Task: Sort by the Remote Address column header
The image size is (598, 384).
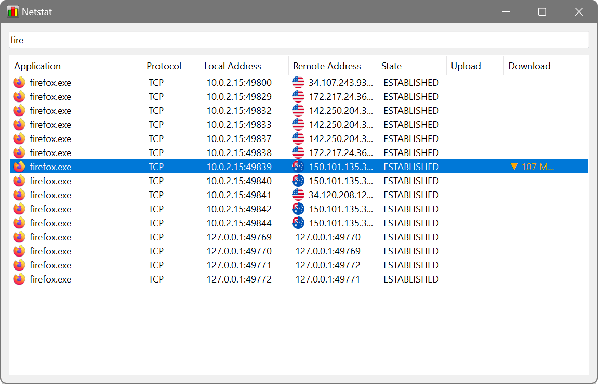Action: point(333,66)
